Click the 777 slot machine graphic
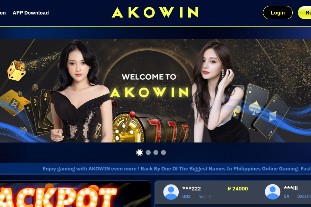The image size is (311, 207). pos(151,127)
